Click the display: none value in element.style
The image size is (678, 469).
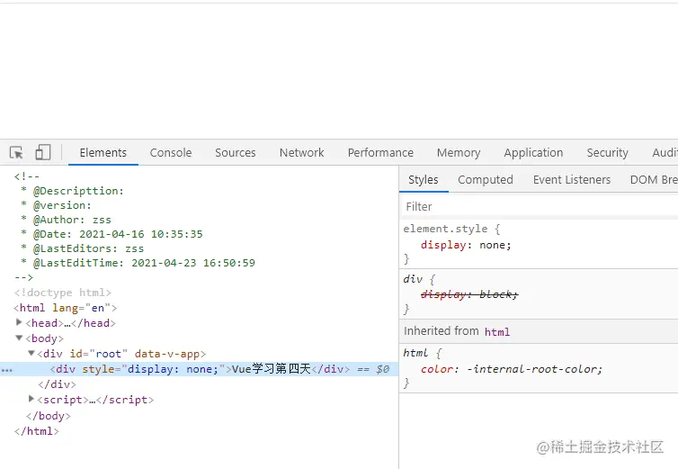coord(493,245)
